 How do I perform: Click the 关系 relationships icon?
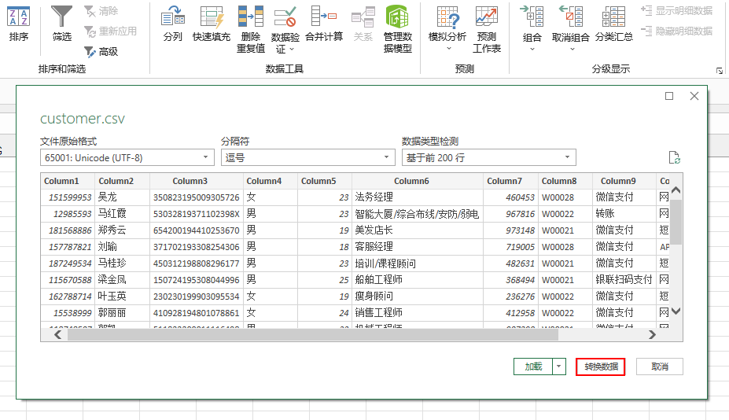coord(363,17)
